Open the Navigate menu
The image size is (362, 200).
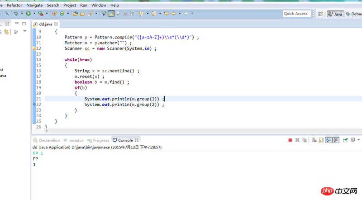coord(34,5)
